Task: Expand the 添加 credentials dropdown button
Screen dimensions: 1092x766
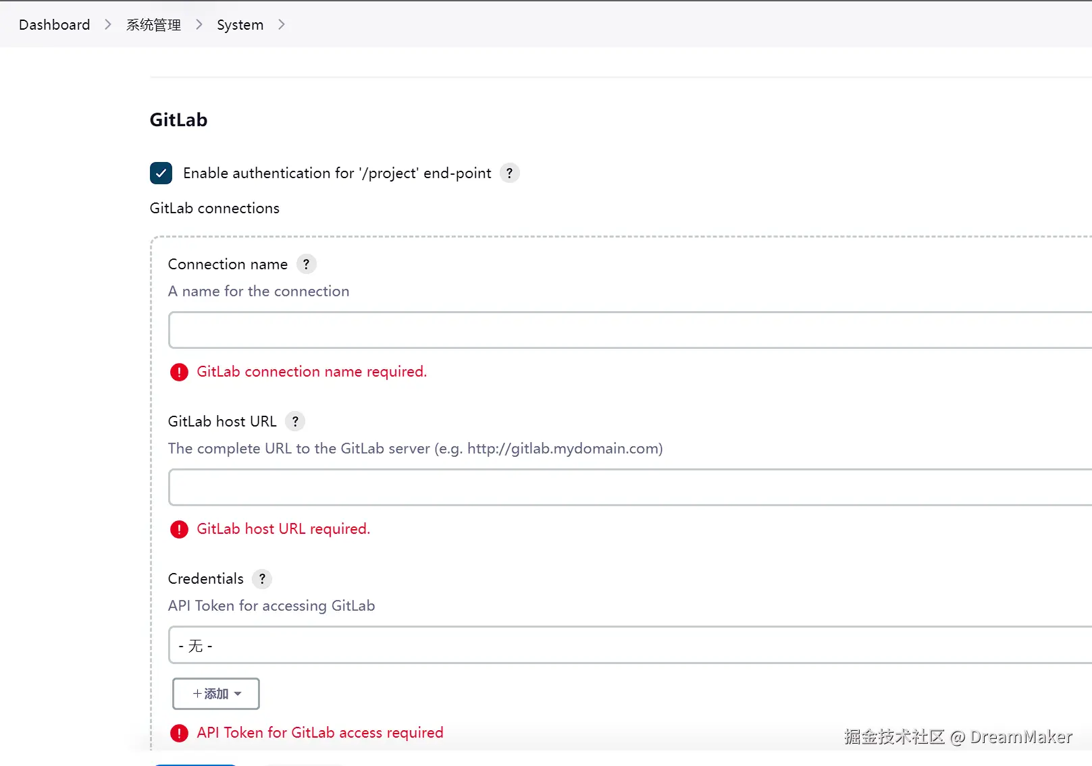Action: [216, 694]
